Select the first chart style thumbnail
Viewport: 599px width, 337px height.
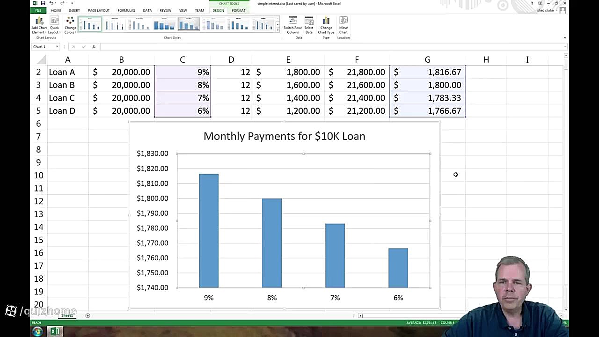(90, 24)
